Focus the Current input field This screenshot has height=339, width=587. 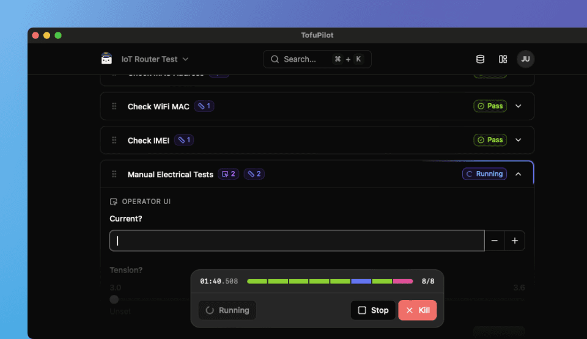click(x=297, y=241)
